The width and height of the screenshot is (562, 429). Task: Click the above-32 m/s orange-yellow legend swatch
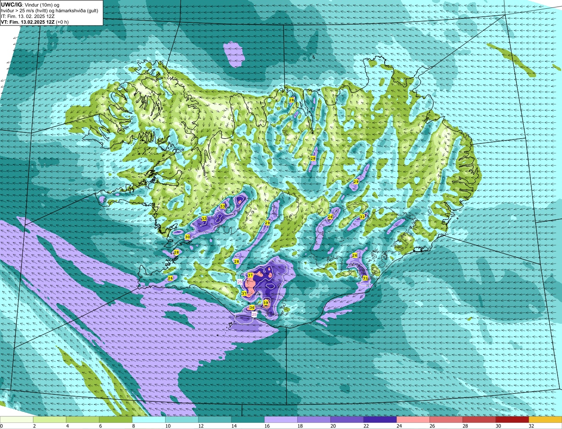[545, 419]
